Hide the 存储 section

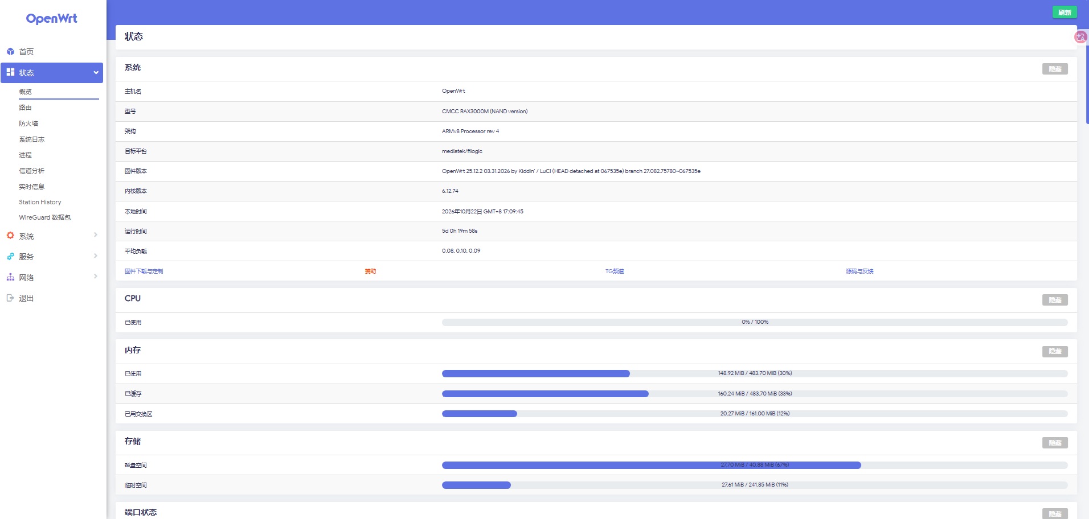1055,443
